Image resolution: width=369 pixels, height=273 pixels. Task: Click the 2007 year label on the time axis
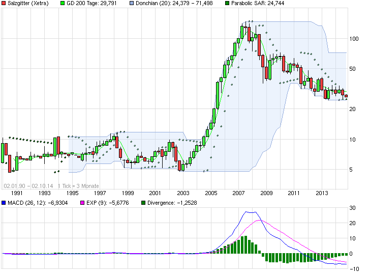[239, 193]
